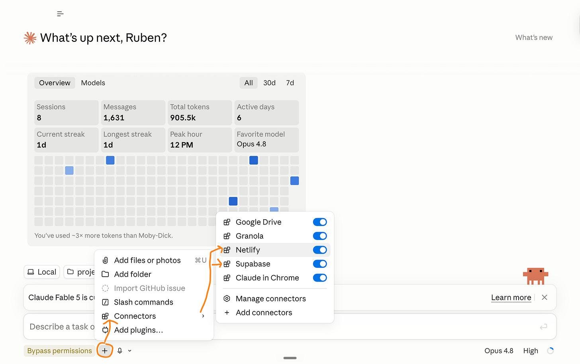Open the Bypass permissions mode selector

(x=59, y=351)
